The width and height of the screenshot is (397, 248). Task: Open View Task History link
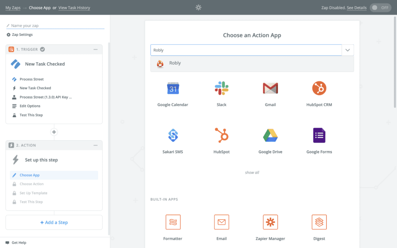coord(74,8)
